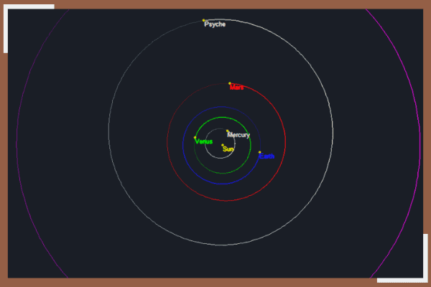Click the yellow dot marking the Sun

[223, 145]
